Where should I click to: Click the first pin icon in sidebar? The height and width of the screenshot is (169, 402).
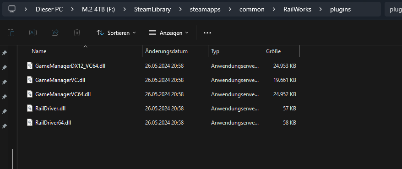pyautogui.click(x=4, y=53)
